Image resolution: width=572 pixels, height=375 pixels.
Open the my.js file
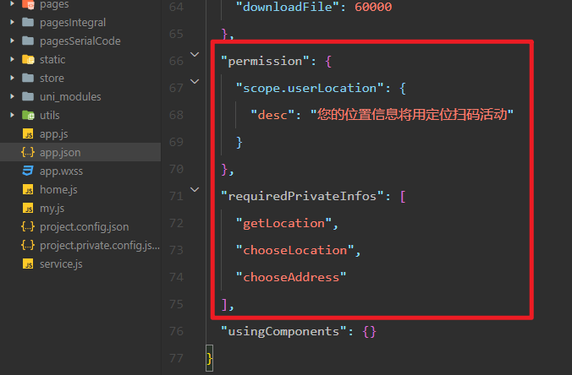(x=52, y=209)
